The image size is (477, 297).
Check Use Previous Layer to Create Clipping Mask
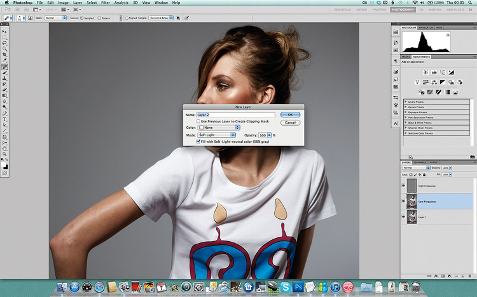(x=198, y=121)
